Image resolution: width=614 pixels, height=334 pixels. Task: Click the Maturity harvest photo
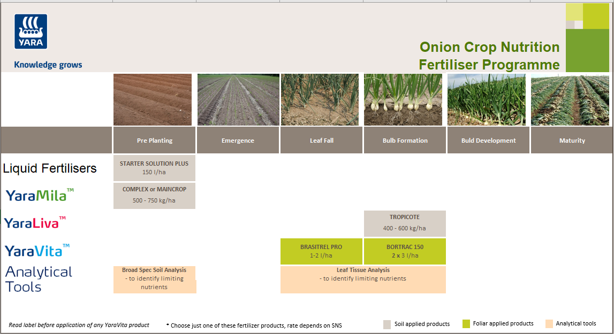pos(570,99)
